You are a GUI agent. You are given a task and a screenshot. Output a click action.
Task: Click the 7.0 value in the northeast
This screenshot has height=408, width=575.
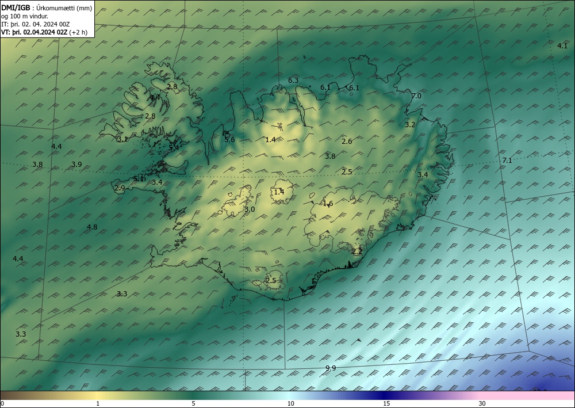pyautogui.click(x=416, y=96)
